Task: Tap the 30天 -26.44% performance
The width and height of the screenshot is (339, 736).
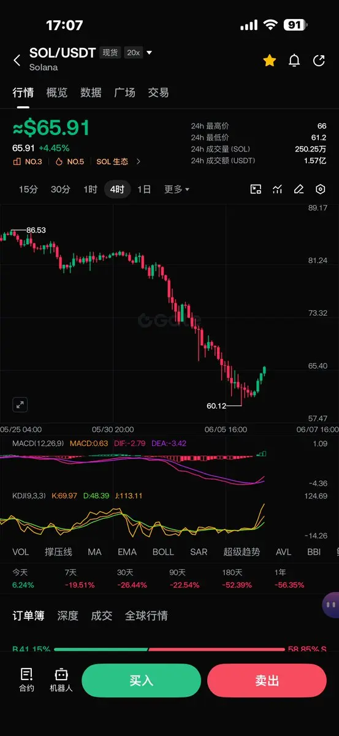Action: (x=132, y=578)
